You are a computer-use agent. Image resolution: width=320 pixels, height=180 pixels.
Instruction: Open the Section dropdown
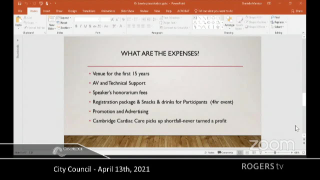tap(64, 28)
